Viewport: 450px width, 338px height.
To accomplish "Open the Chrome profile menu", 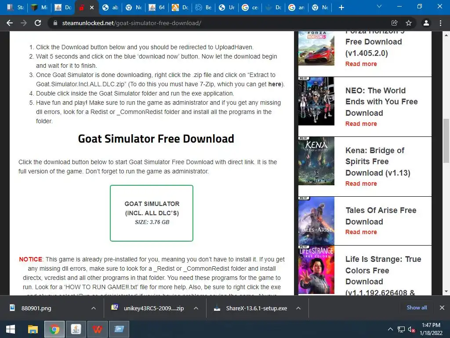I will [426, 23].
